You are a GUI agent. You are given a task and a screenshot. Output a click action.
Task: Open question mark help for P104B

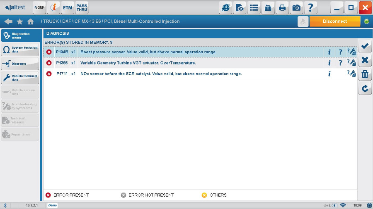[x=340, y=52]
